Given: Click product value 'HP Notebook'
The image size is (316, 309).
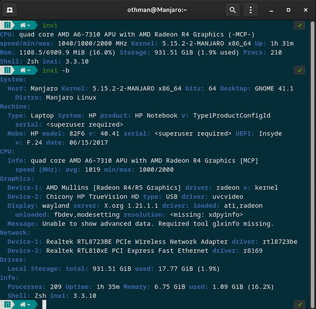Looking at the screenshot, I should click(156, 116).
